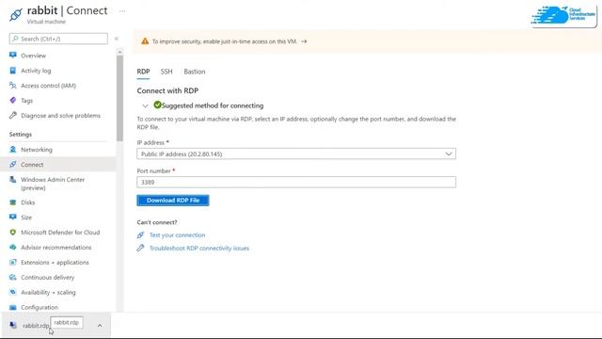Click the Download RDP File button
This screenshot has width=602, height=339.
coord(173,201)
